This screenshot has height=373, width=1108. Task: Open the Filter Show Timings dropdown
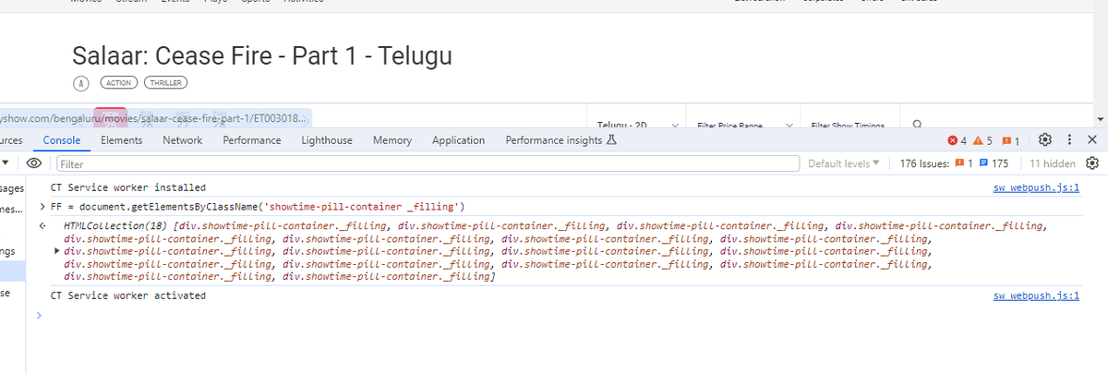tap(848, 124)
